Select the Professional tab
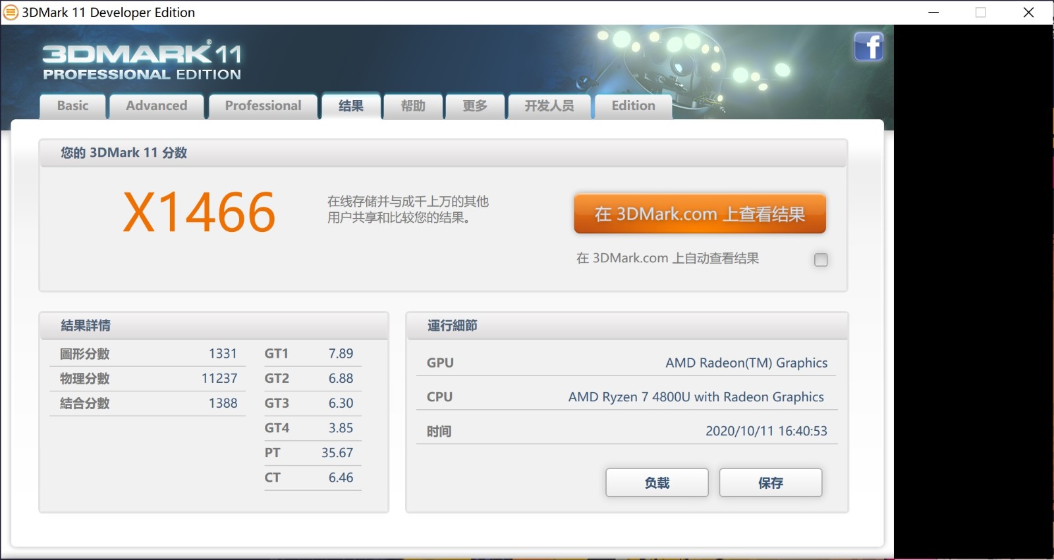 (x=263, y=106)
